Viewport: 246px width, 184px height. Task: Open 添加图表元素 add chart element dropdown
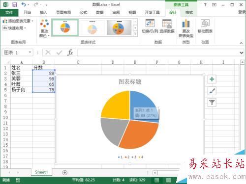coord(18,21)
